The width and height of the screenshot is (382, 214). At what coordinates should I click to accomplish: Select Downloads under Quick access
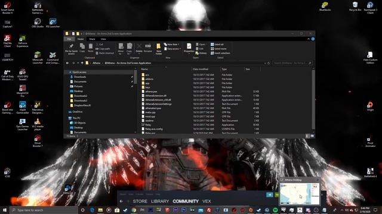click(80, 77)
